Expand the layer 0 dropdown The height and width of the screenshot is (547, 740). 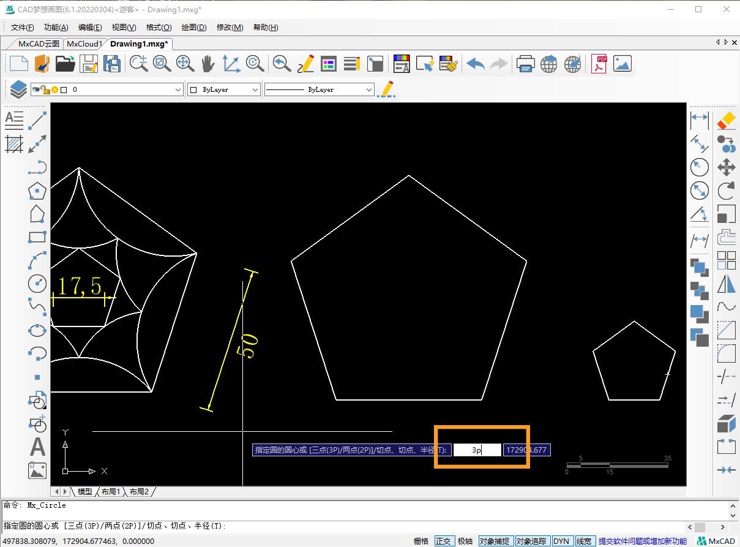pos(178,89)
